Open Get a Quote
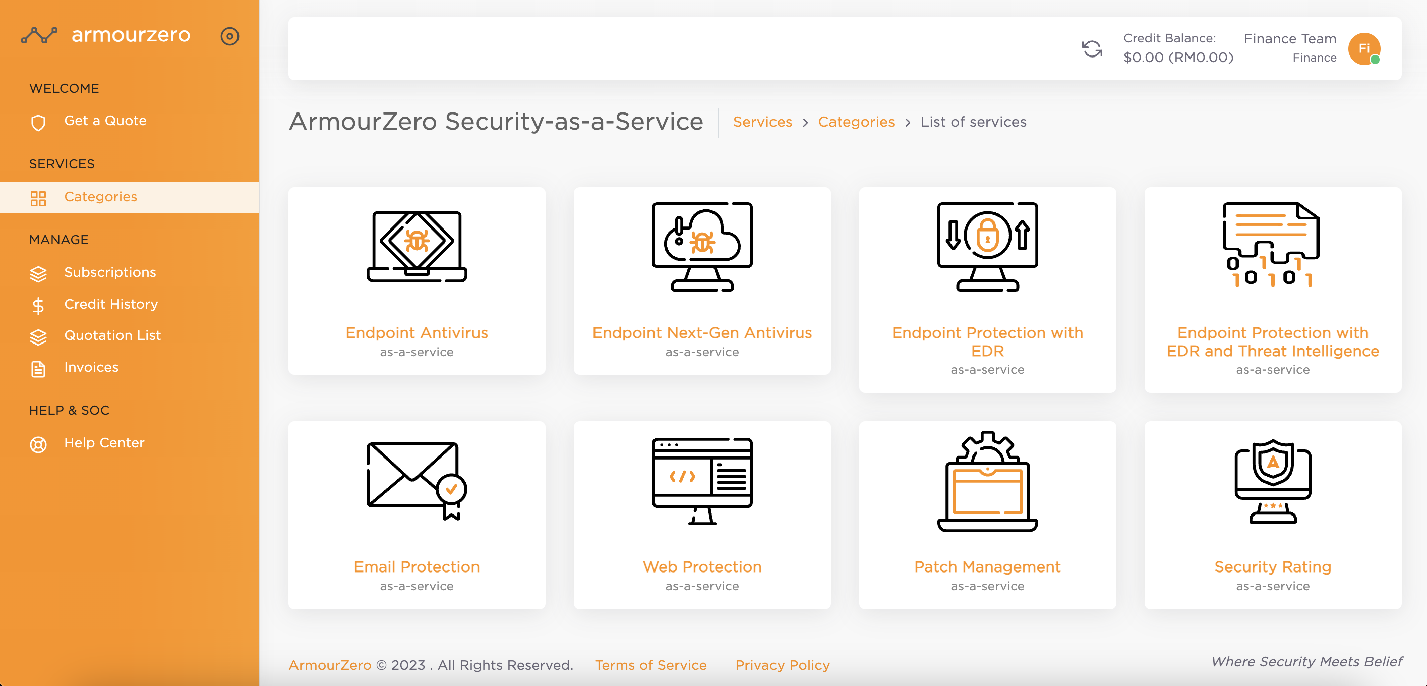 coord(105,121)
